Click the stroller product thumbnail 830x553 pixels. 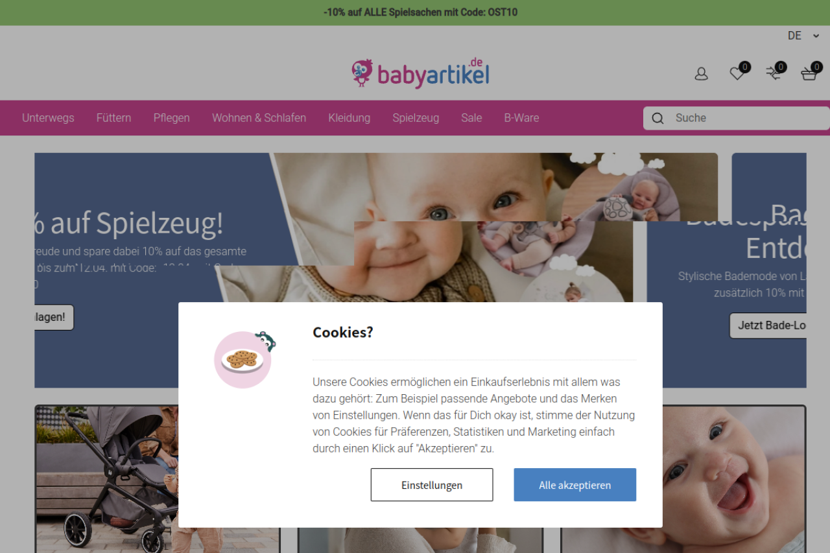[x=158, y=478]
